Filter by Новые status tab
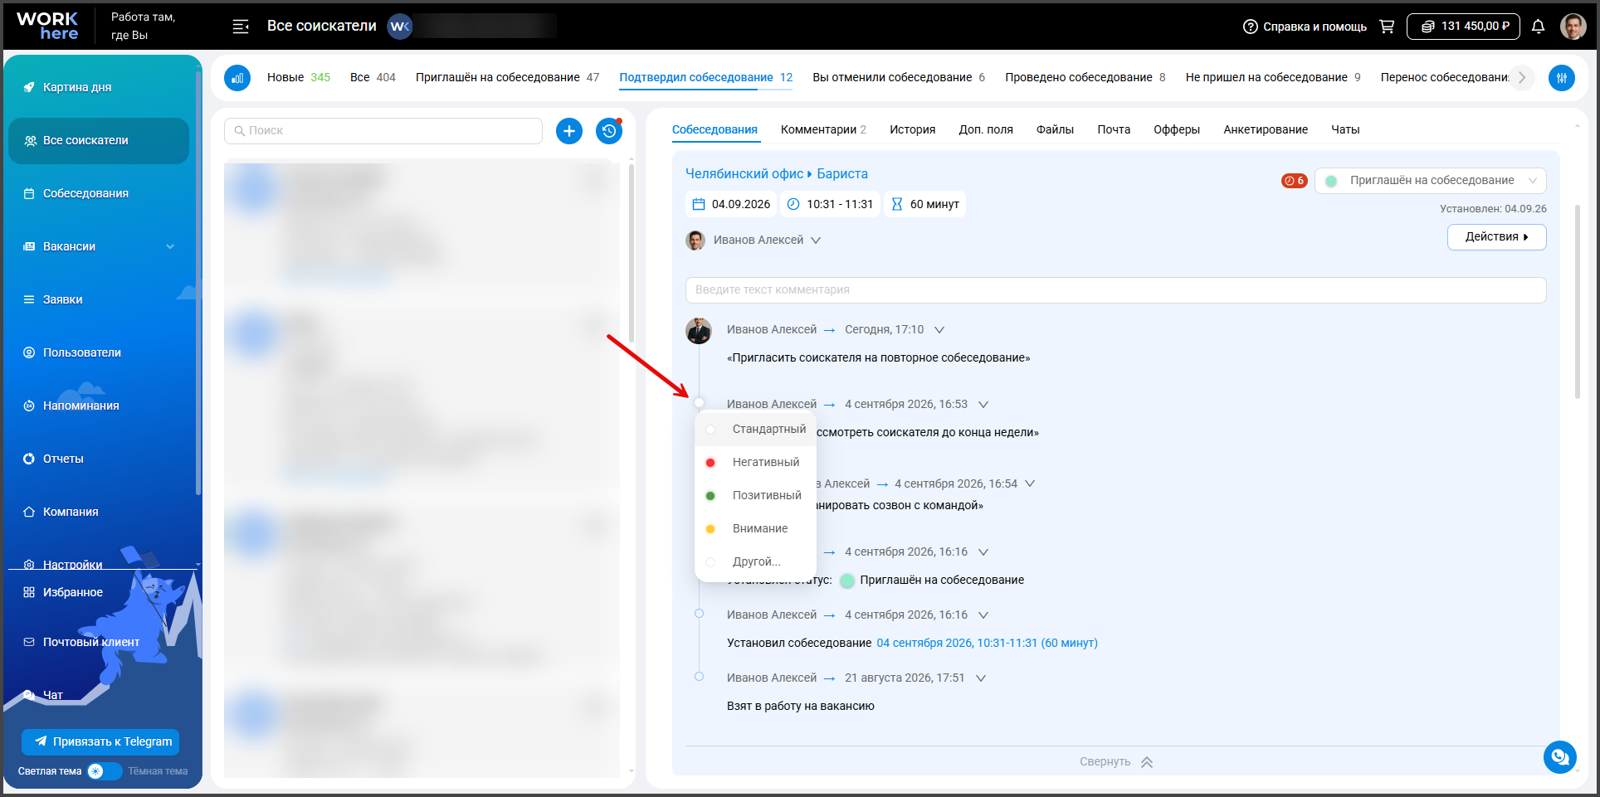1600x797 pixels. 299,77
